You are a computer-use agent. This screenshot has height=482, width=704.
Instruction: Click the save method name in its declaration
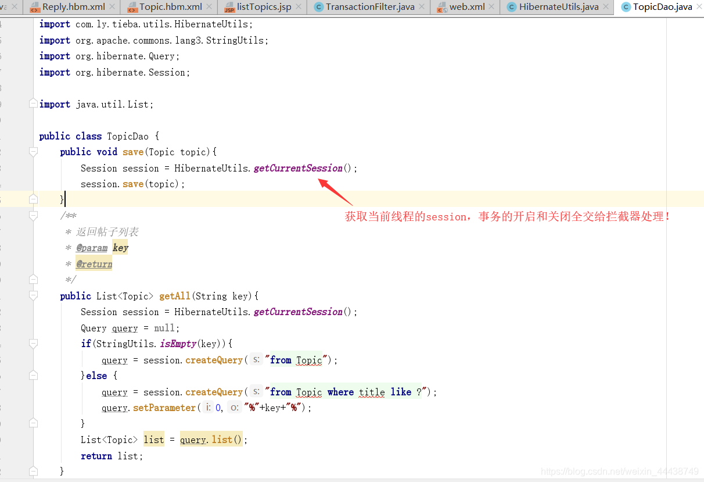coord(133,152)
